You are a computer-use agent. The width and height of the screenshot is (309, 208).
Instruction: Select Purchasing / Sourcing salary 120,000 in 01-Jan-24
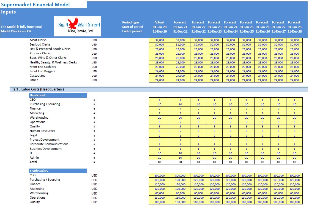230,180
